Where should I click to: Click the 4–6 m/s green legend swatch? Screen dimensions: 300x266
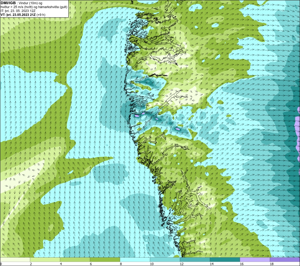pos(75,260)
